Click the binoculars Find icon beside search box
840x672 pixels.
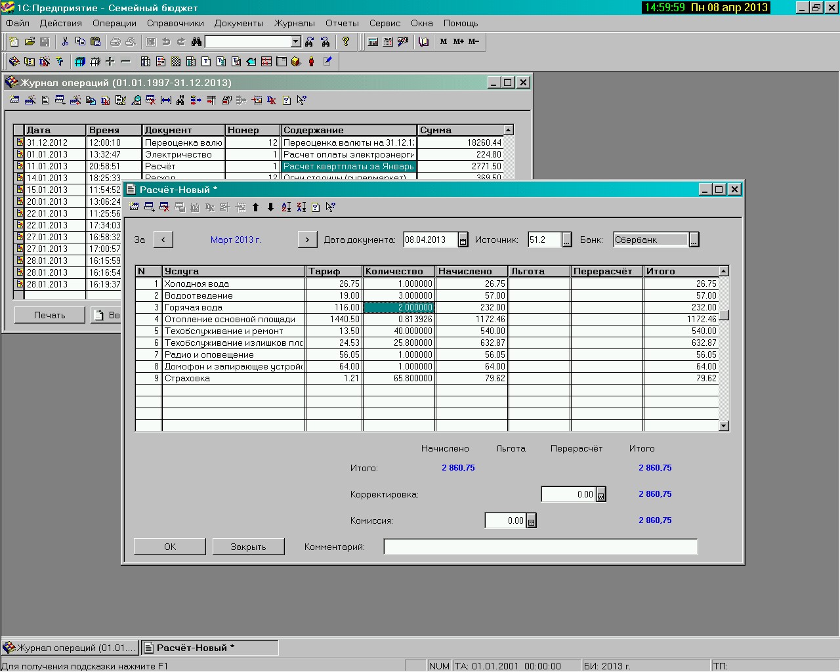pos(196,42)
